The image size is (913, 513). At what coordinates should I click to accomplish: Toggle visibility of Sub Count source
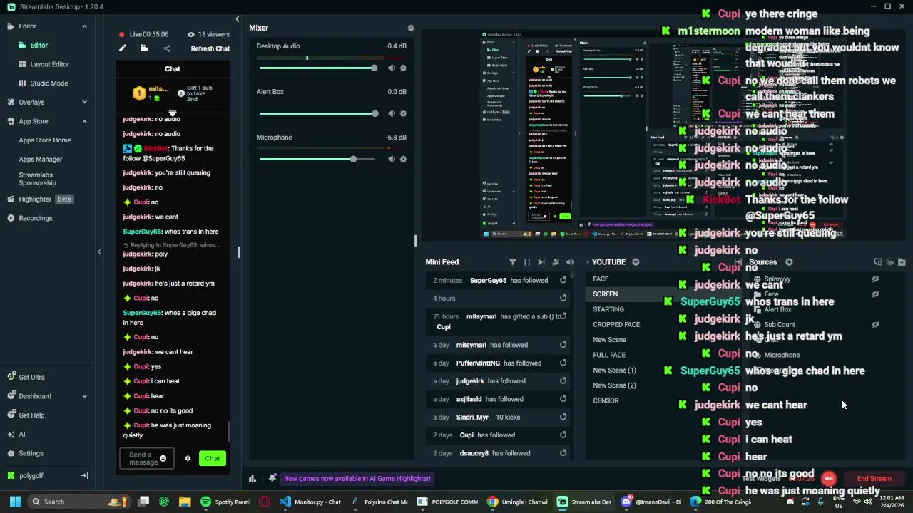pyautogui.click(x=875, y=324)
